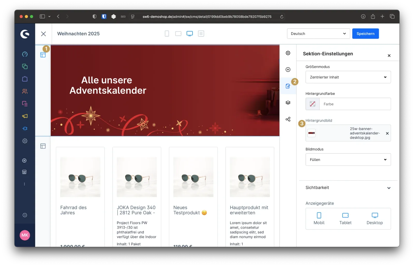Click the Speichern button
This screenshot has height=266, width=414.
click(365, 34)
